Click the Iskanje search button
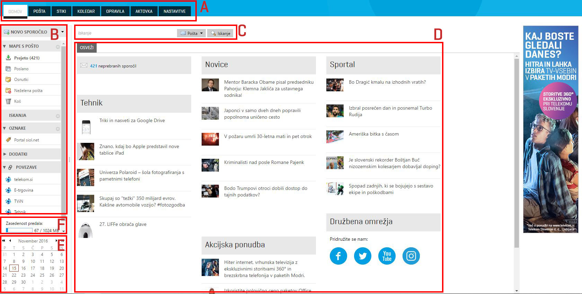 pos(220,33)
